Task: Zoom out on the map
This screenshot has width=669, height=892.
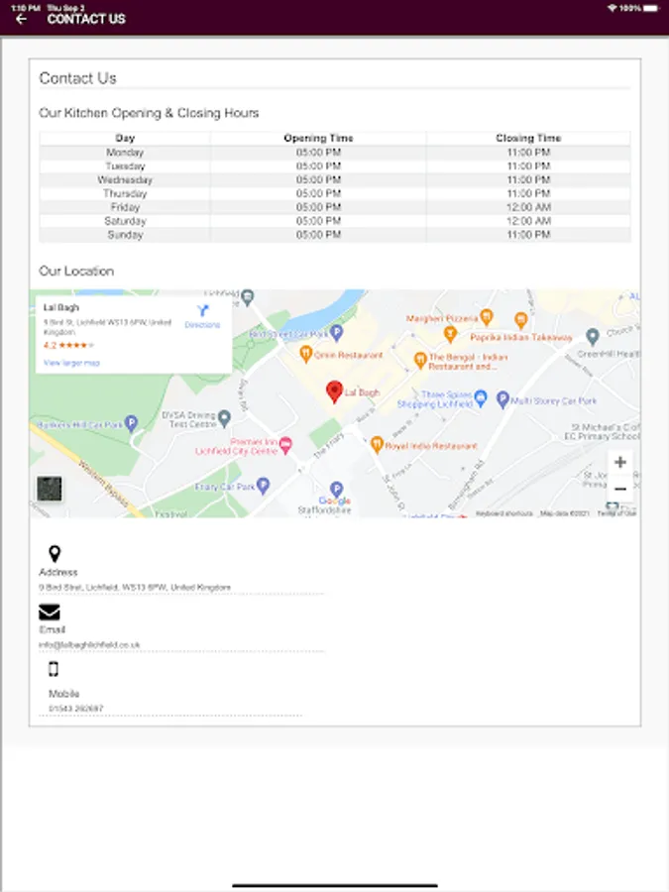Action: [620, 489]
